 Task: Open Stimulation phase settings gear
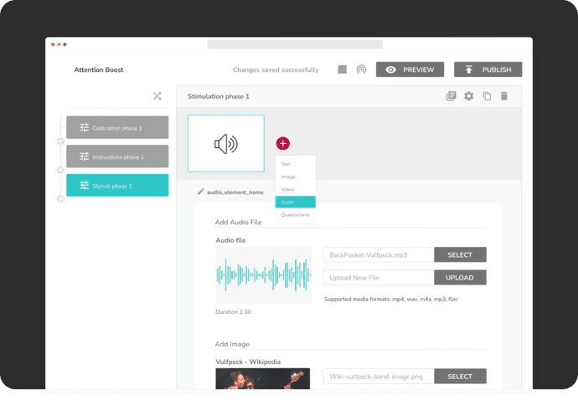tap(468, 96)
